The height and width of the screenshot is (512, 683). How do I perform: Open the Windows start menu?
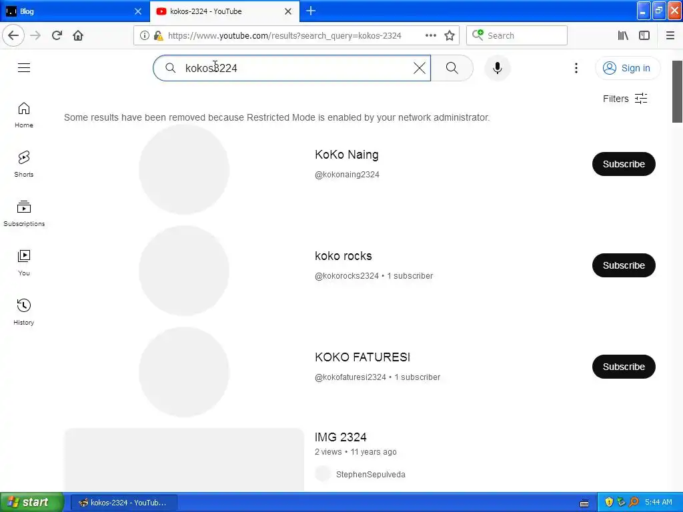pyautogui.click(x=32, y=503)
